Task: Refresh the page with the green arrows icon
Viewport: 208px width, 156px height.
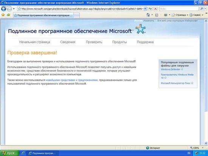Action: pos(150,9)
